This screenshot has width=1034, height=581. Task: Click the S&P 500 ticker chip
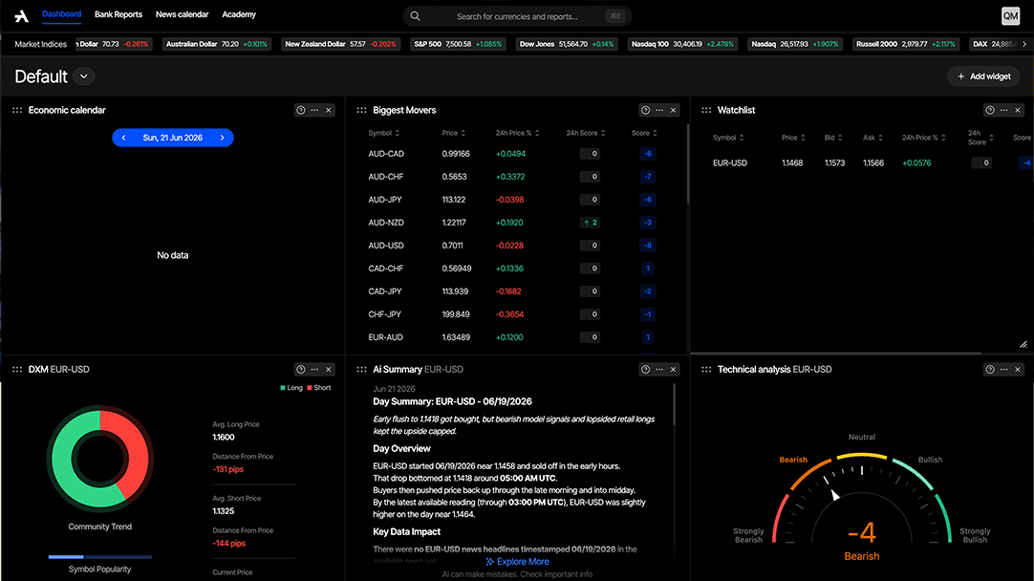point(458,44)
